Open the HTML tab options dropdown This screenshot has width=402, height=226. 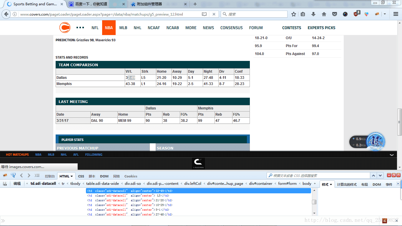[72, 176]
